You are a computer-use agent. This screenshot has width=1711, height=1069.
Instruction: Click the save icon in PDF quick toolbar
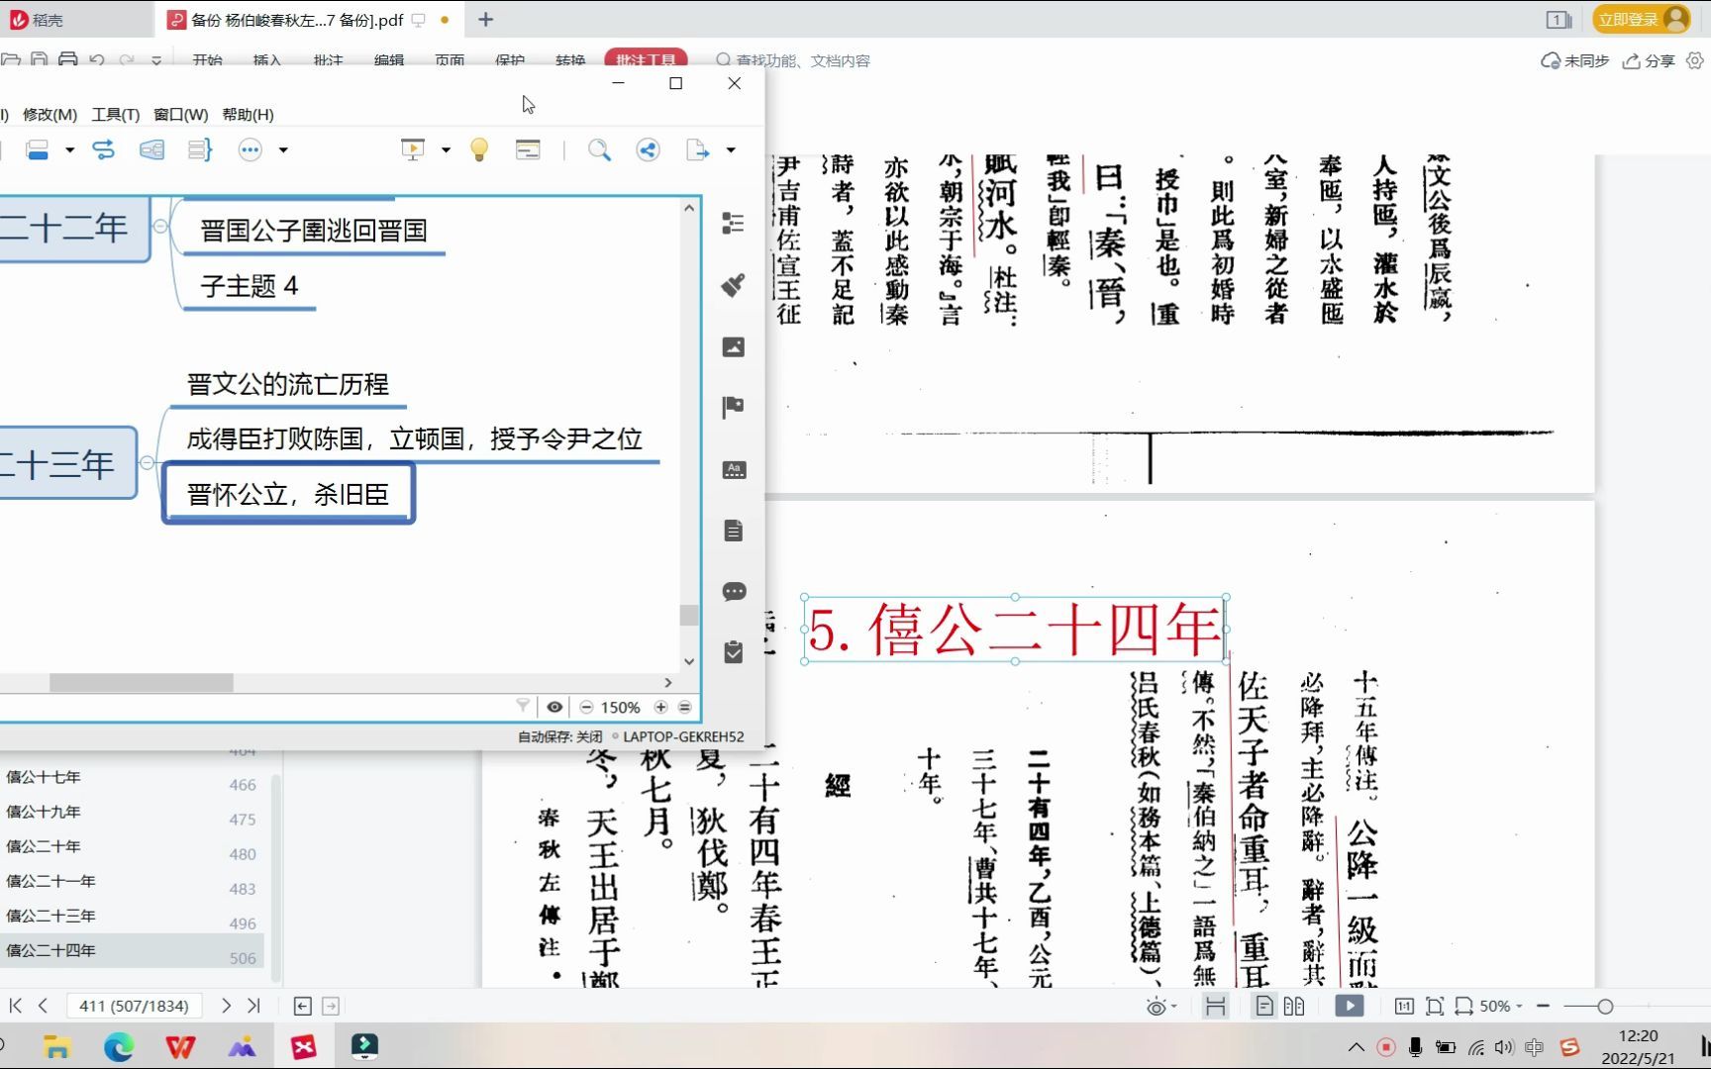[40, 60]
